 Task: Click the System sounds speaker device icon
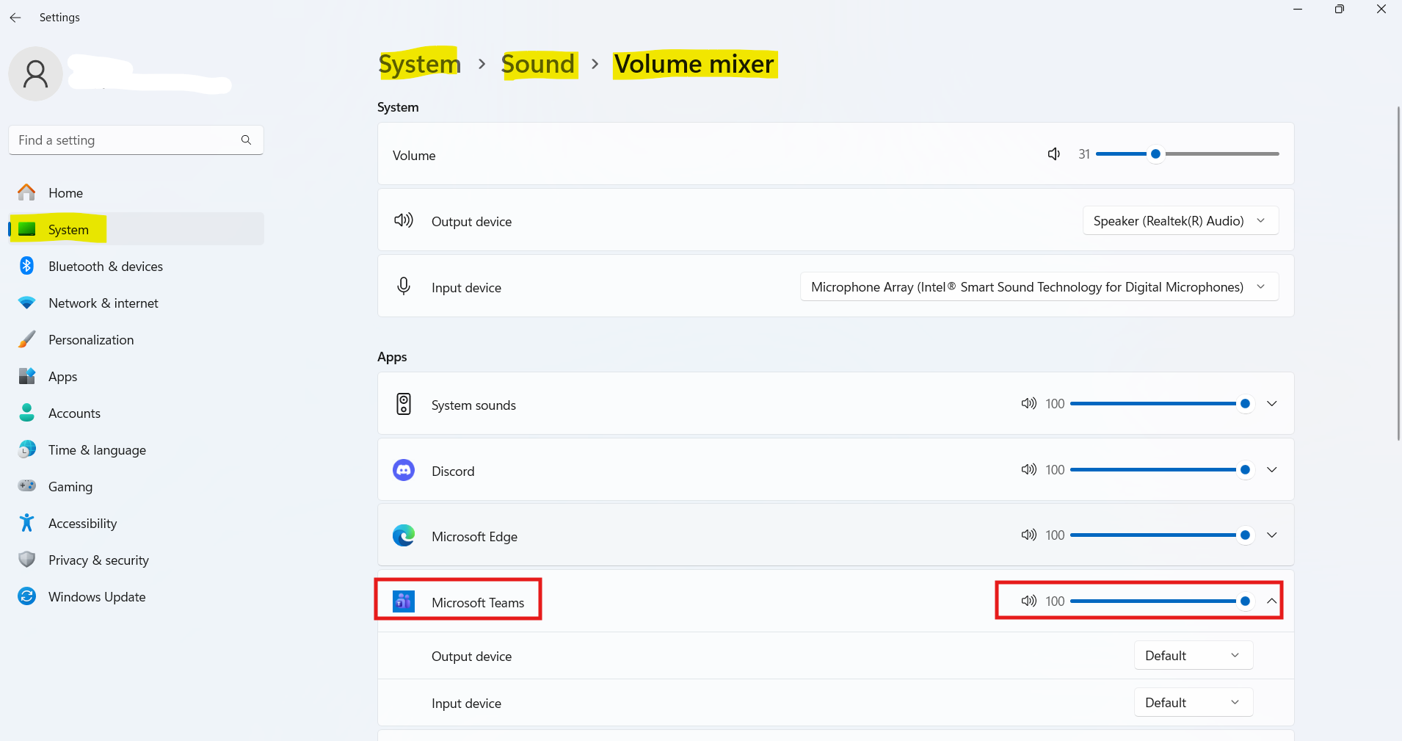click(404, 404)
